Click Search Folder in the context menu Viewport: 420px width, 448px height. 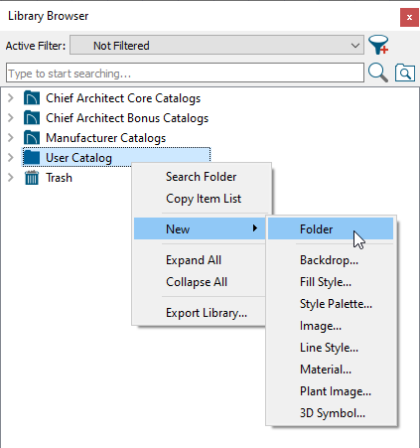202,177
